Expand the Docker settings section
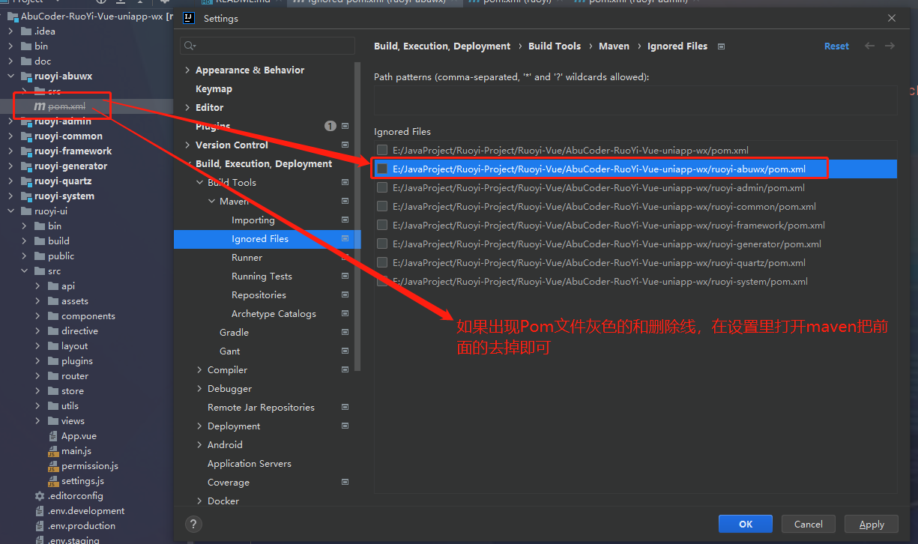The height and width of the screenshot is (544, 918). 199,501
